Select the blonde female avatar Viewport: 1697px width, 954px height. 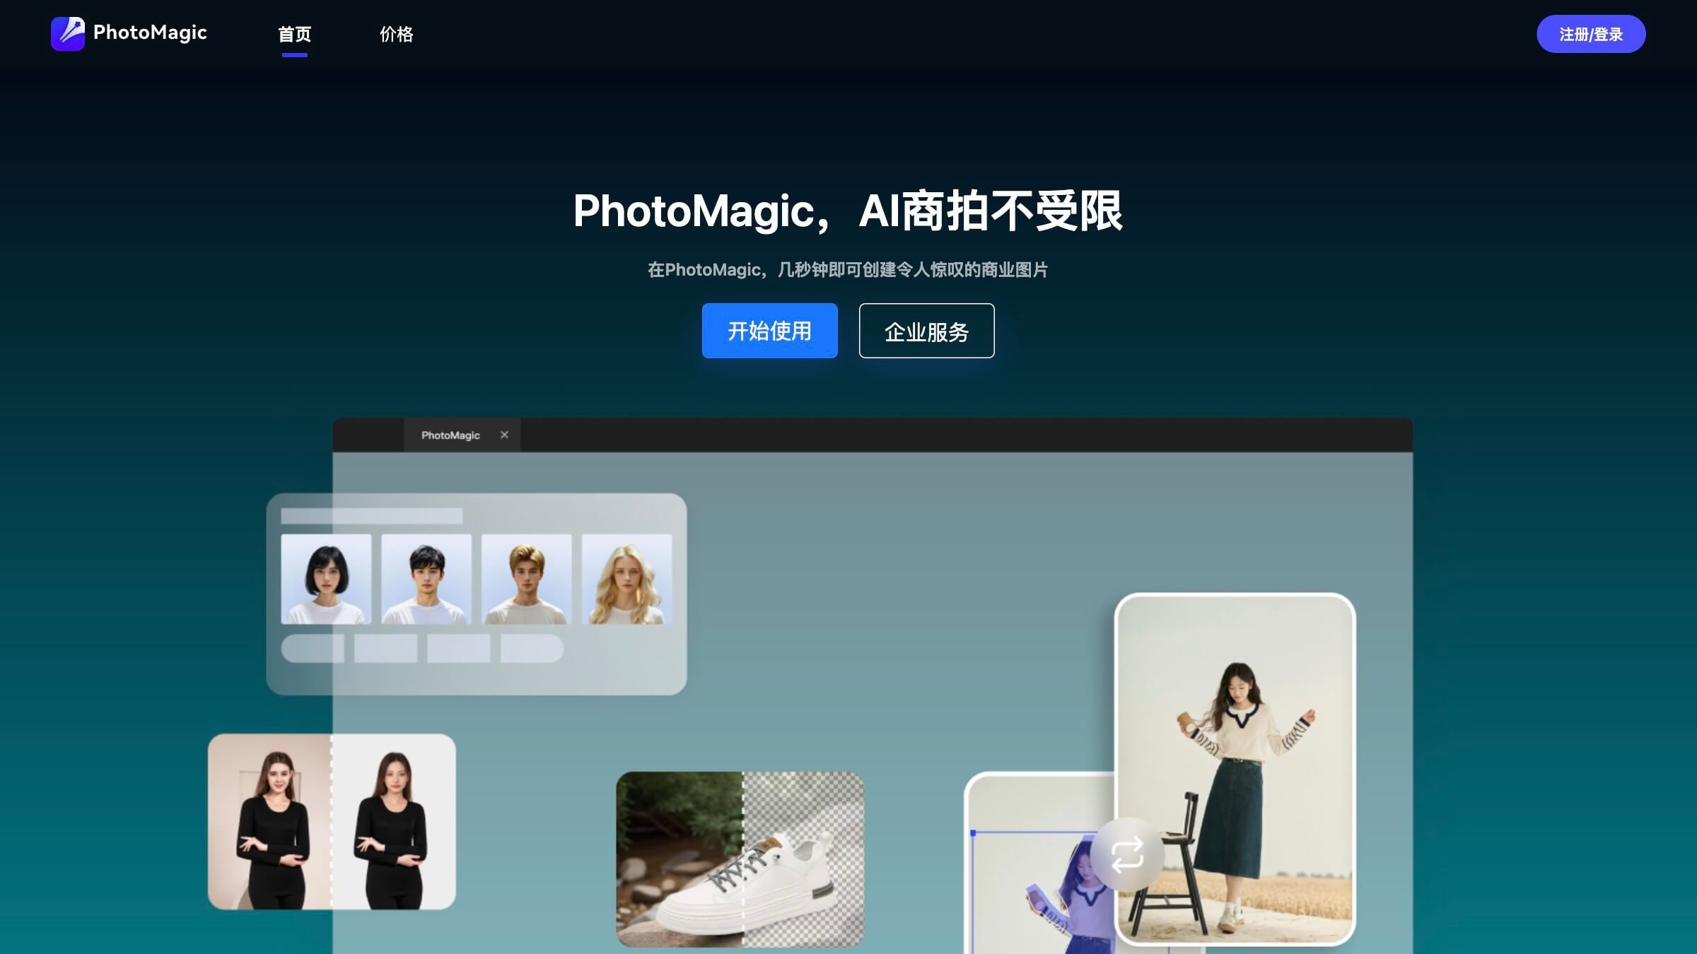tap(624, 577)
